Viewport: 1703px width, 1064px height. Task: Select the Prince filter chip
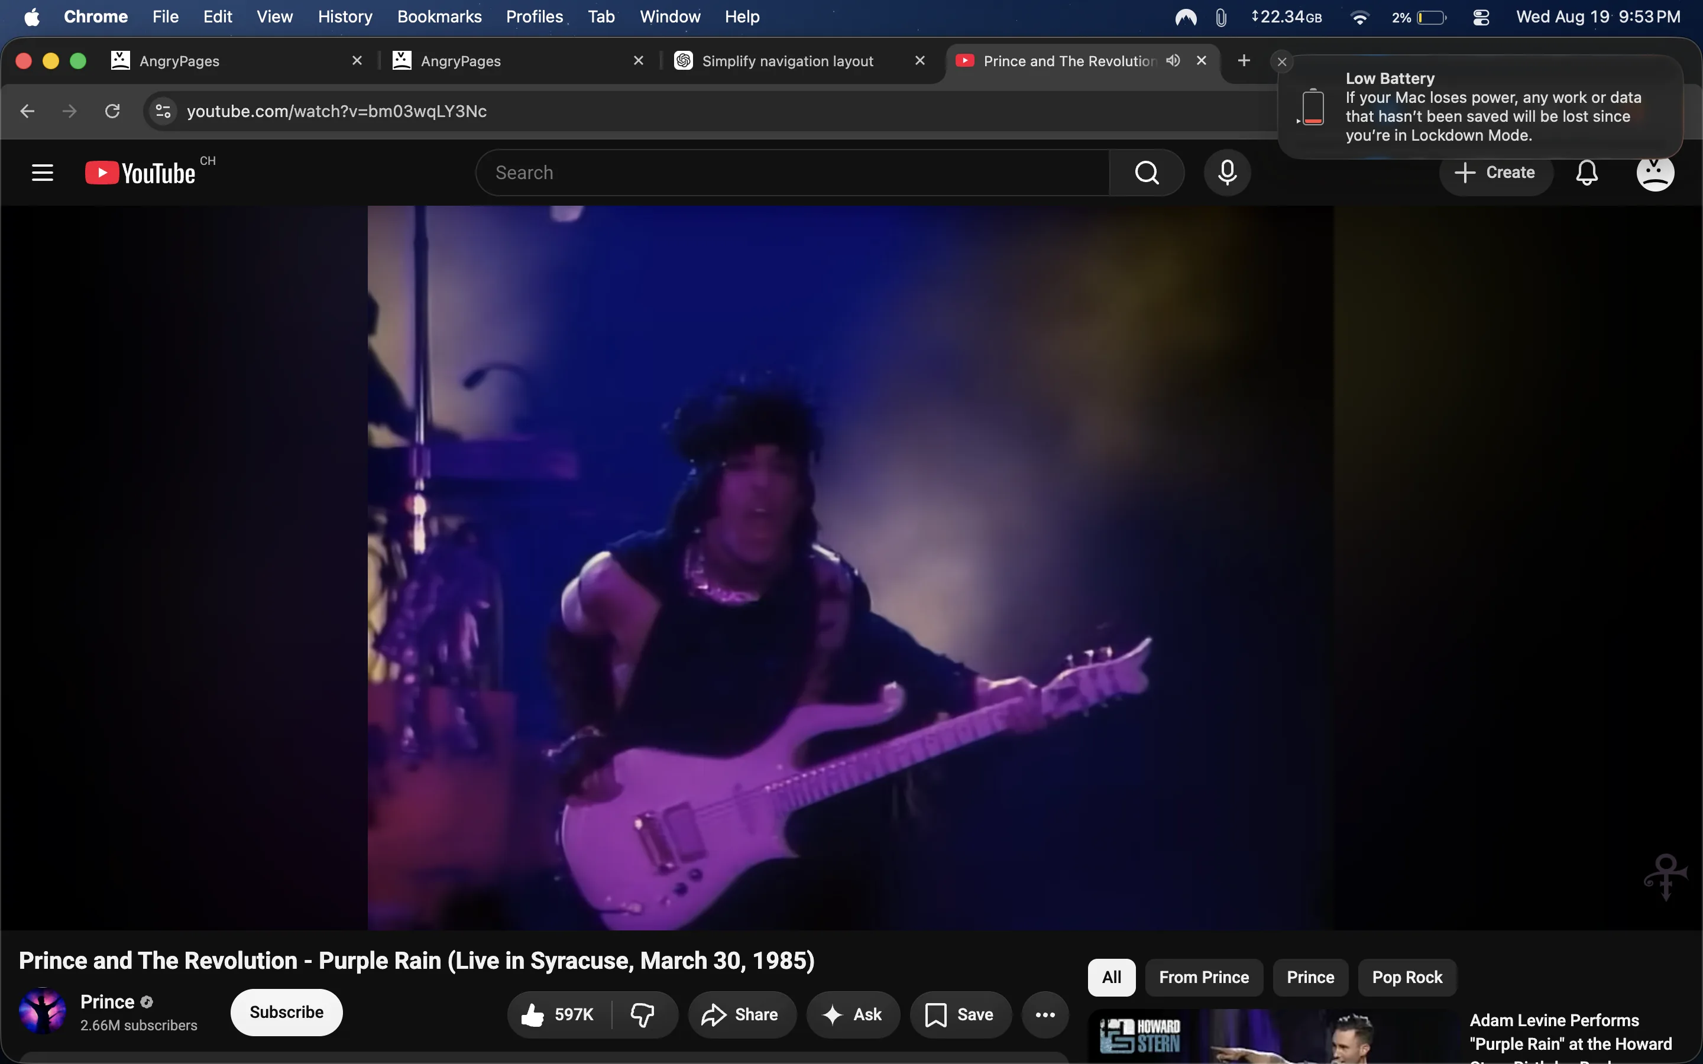1310,978
